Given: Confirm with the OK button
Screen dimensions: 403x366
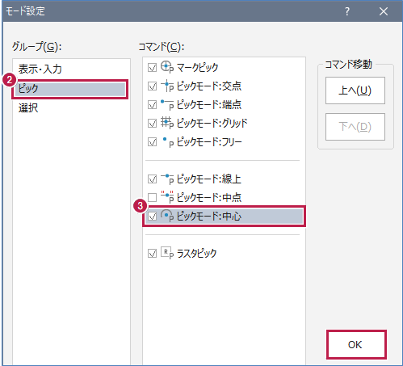Looking at the screenshot, I should point(356,344).
